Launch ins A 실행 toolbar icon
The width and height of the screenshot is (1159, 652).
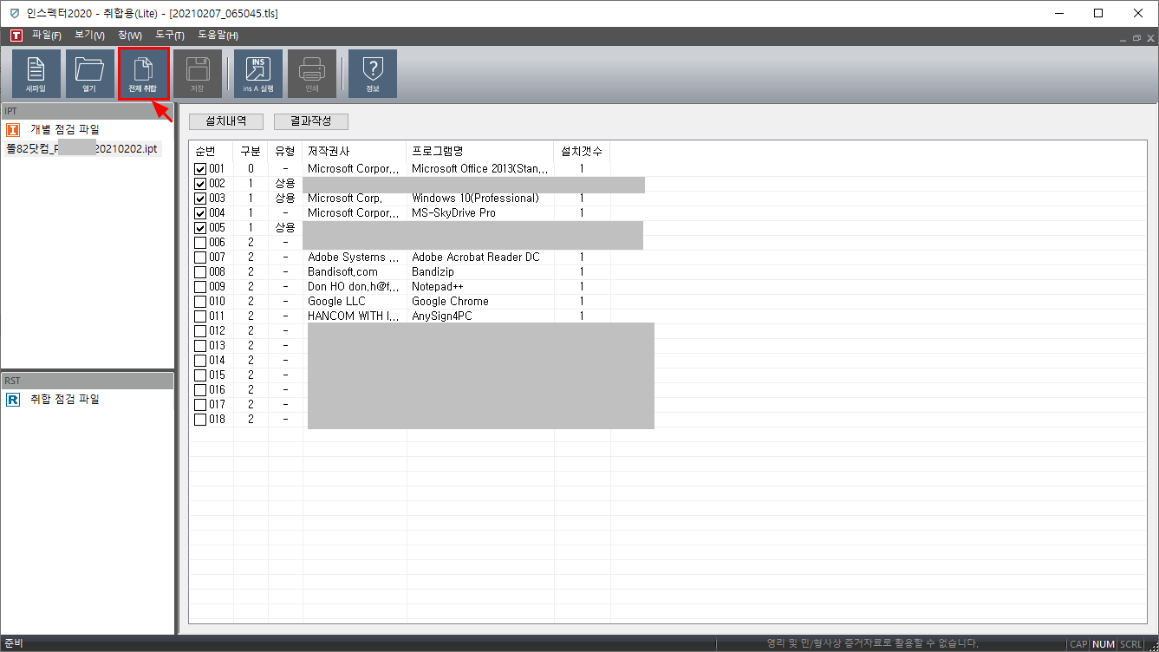tap(258, 74)
